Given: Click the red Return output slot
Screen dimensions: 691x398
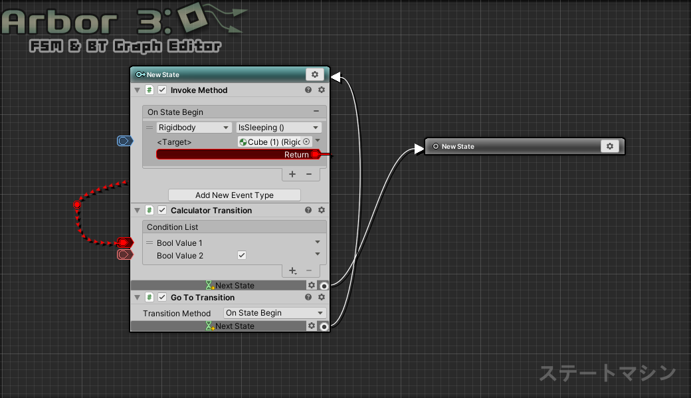Looking at the screenshot, I should click(x=316, y=154).
